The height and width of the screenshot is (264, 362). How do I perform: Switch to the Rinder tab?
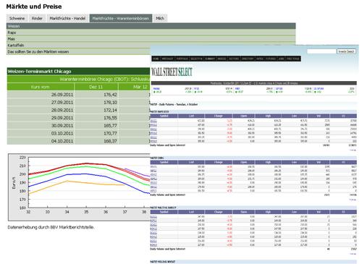(x=37, y=18)
